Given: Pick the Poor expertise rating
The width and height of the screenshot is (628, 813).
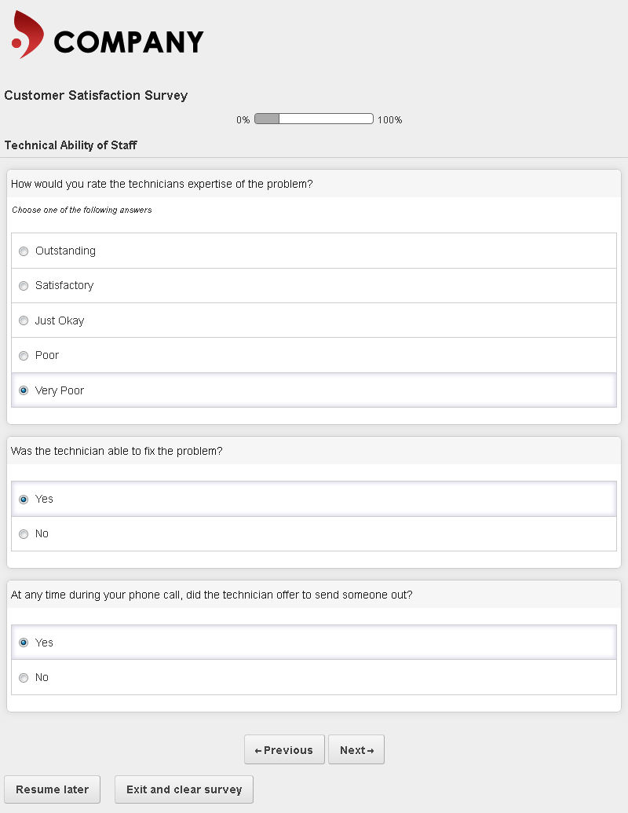Looking at the screenshot, I should [x=24, y=356].
